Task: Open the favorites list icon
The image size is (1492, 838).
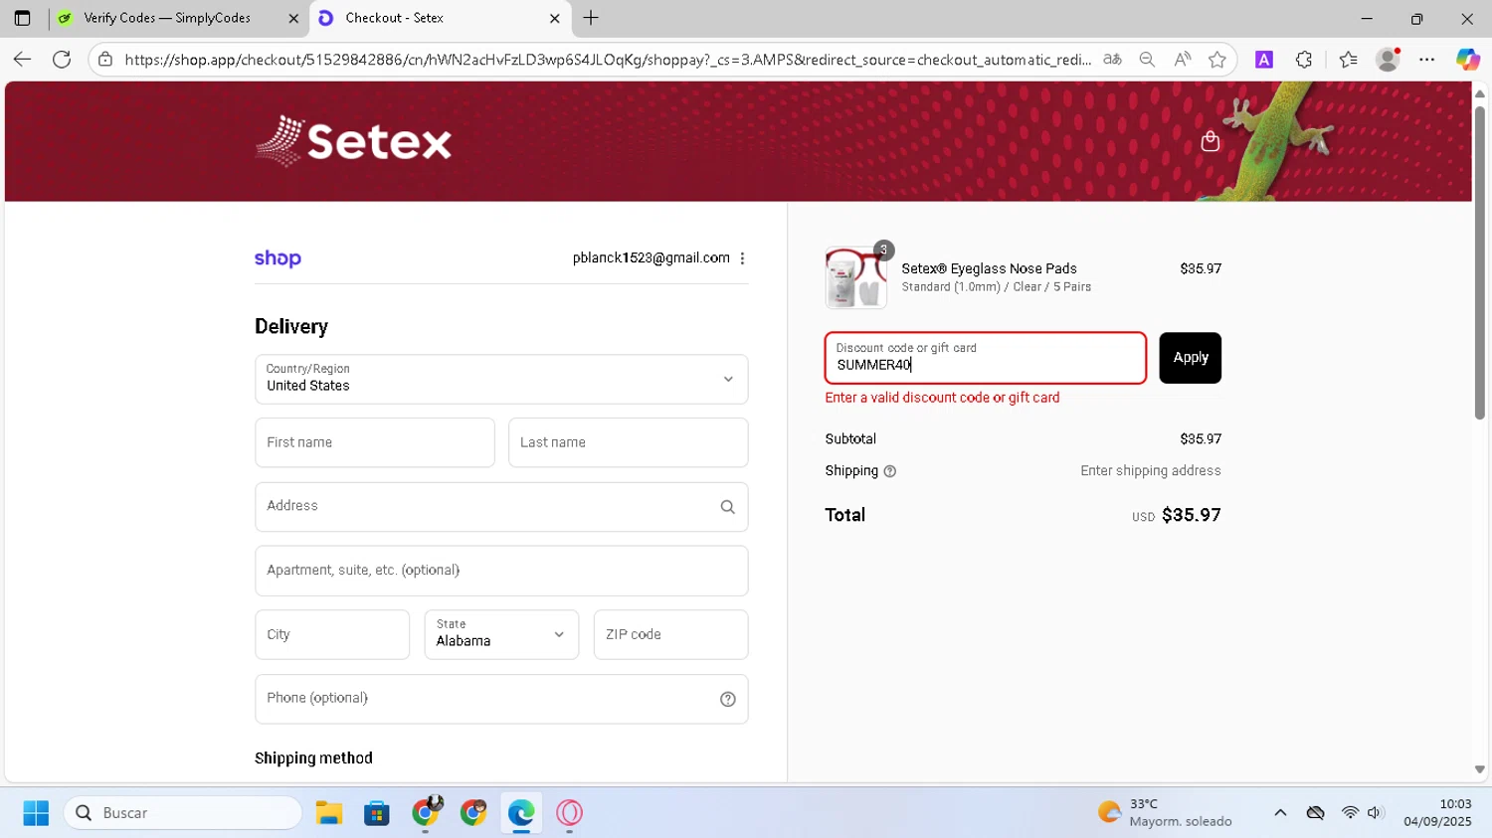Action: click(1348, 60)
